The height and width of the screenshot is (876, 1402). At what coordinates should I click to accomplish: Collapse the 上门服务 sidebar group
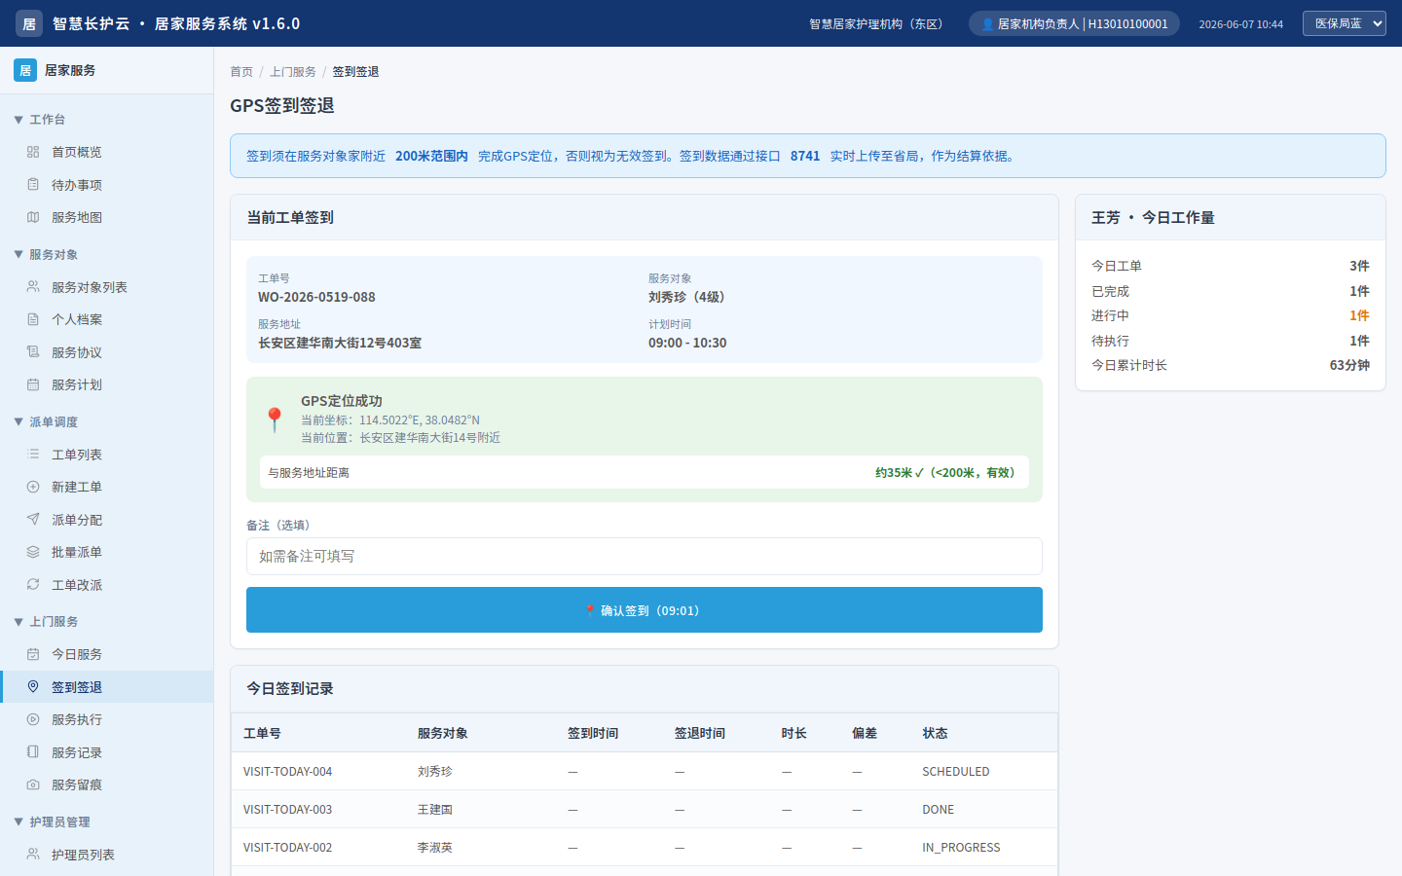click(x=18, y=622)
